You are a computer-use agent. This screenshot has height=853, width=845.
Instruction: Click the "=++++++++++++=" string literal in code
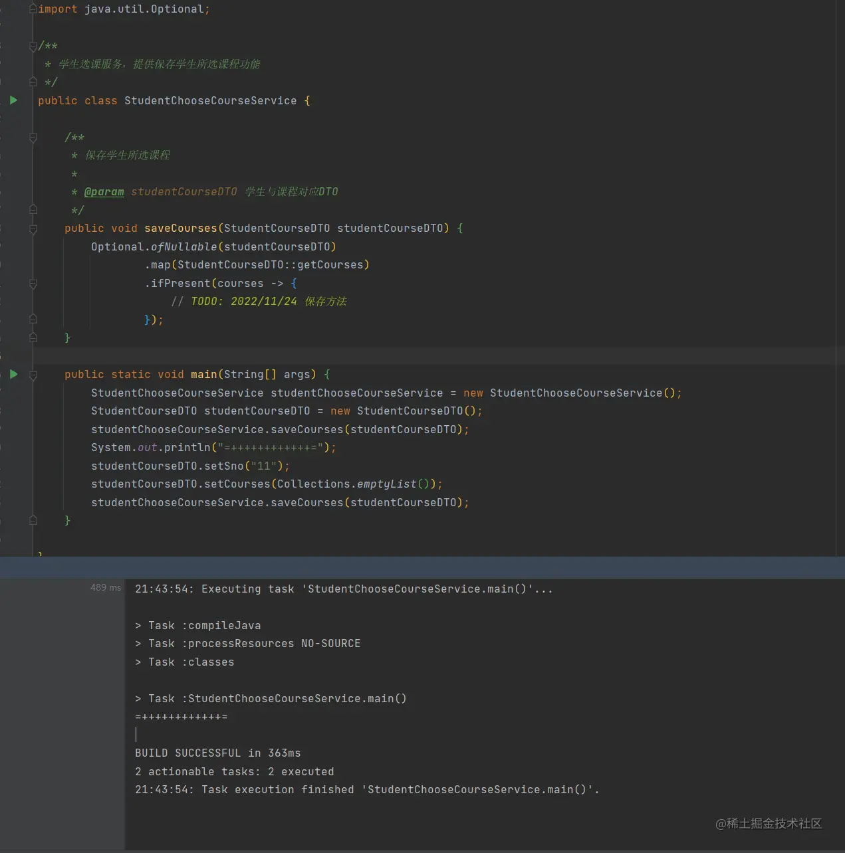pos(270,448)
